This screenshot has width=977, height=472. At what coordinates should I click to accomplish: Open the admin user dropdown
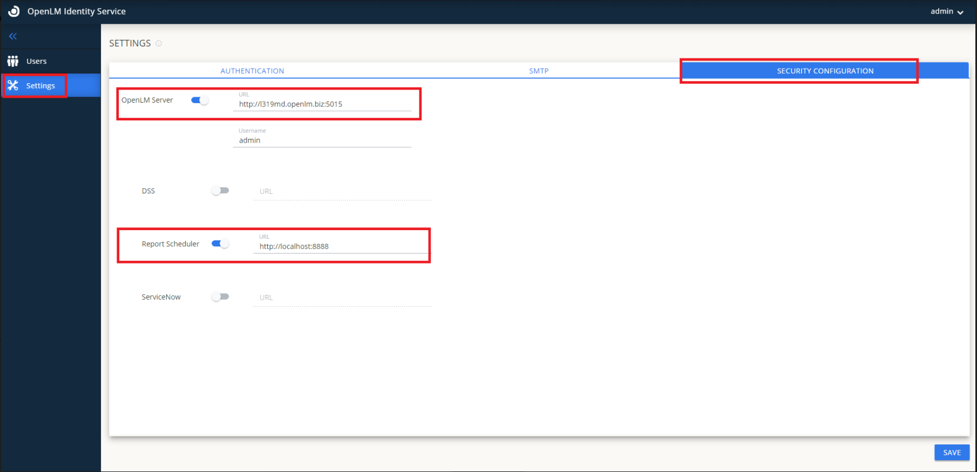[x=946, y=11]
